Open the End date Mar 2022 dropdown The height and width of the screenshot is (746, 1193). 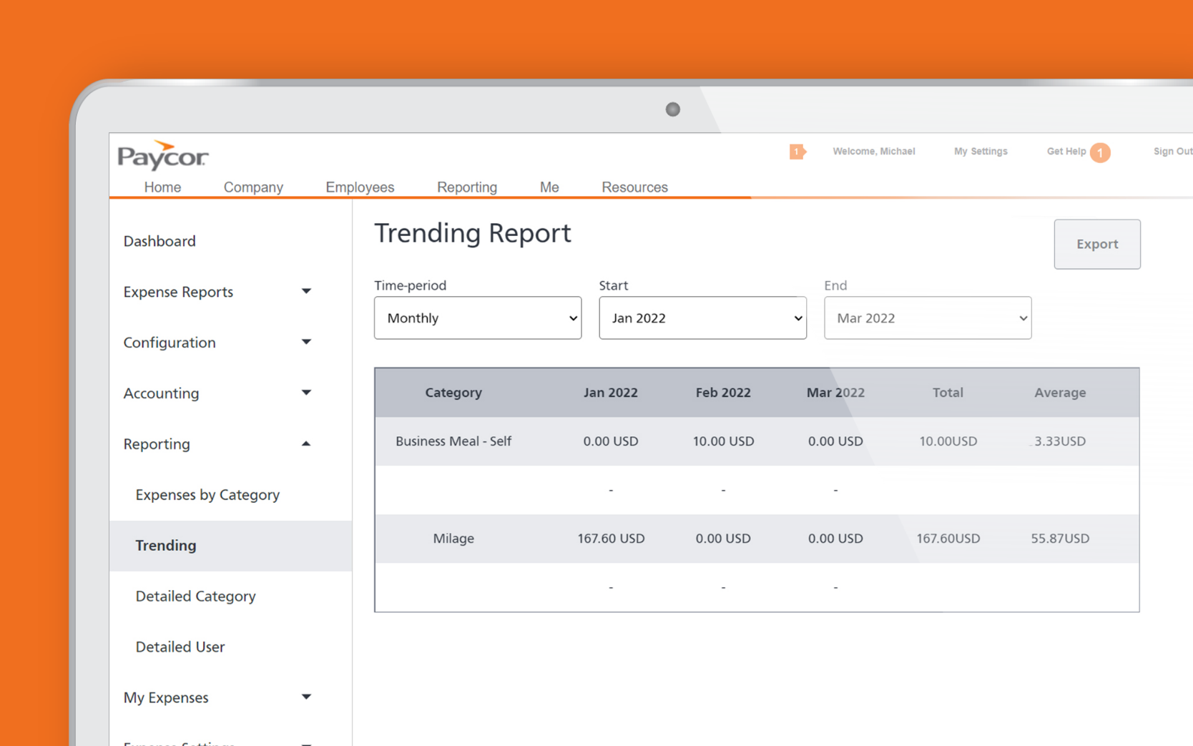coord(928,318)
